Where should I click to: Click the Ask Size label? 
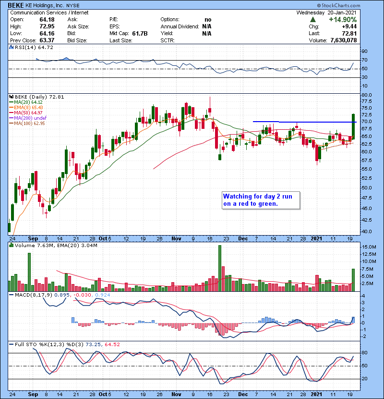pos(78,26)
